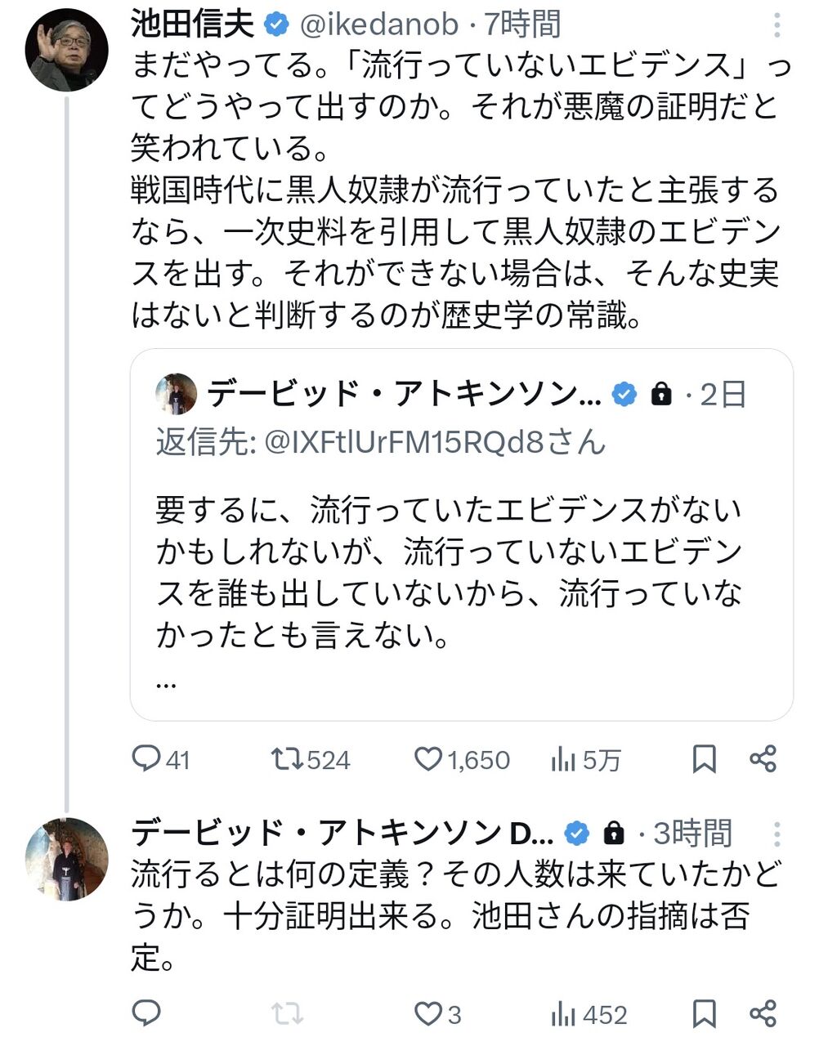The height and width of the screenshot is (1046, 819).
Task: Like the tweet with 1,650 likes
Action: coord(427,759)
